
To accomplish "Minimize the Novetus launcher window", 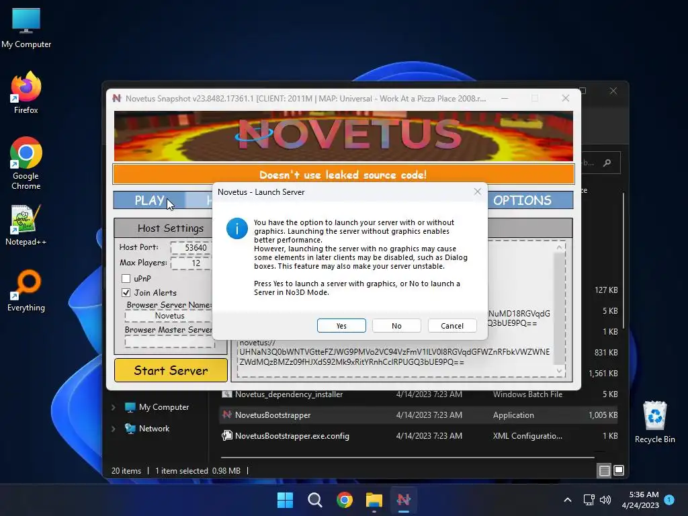I will pyautogui.click(x=505, y=98).
